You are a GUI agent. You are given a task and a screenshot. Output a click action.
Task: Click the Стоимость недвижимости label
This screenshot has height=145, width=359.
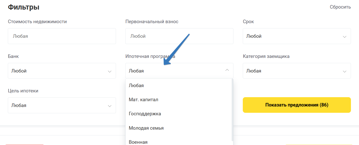point(37,22)
